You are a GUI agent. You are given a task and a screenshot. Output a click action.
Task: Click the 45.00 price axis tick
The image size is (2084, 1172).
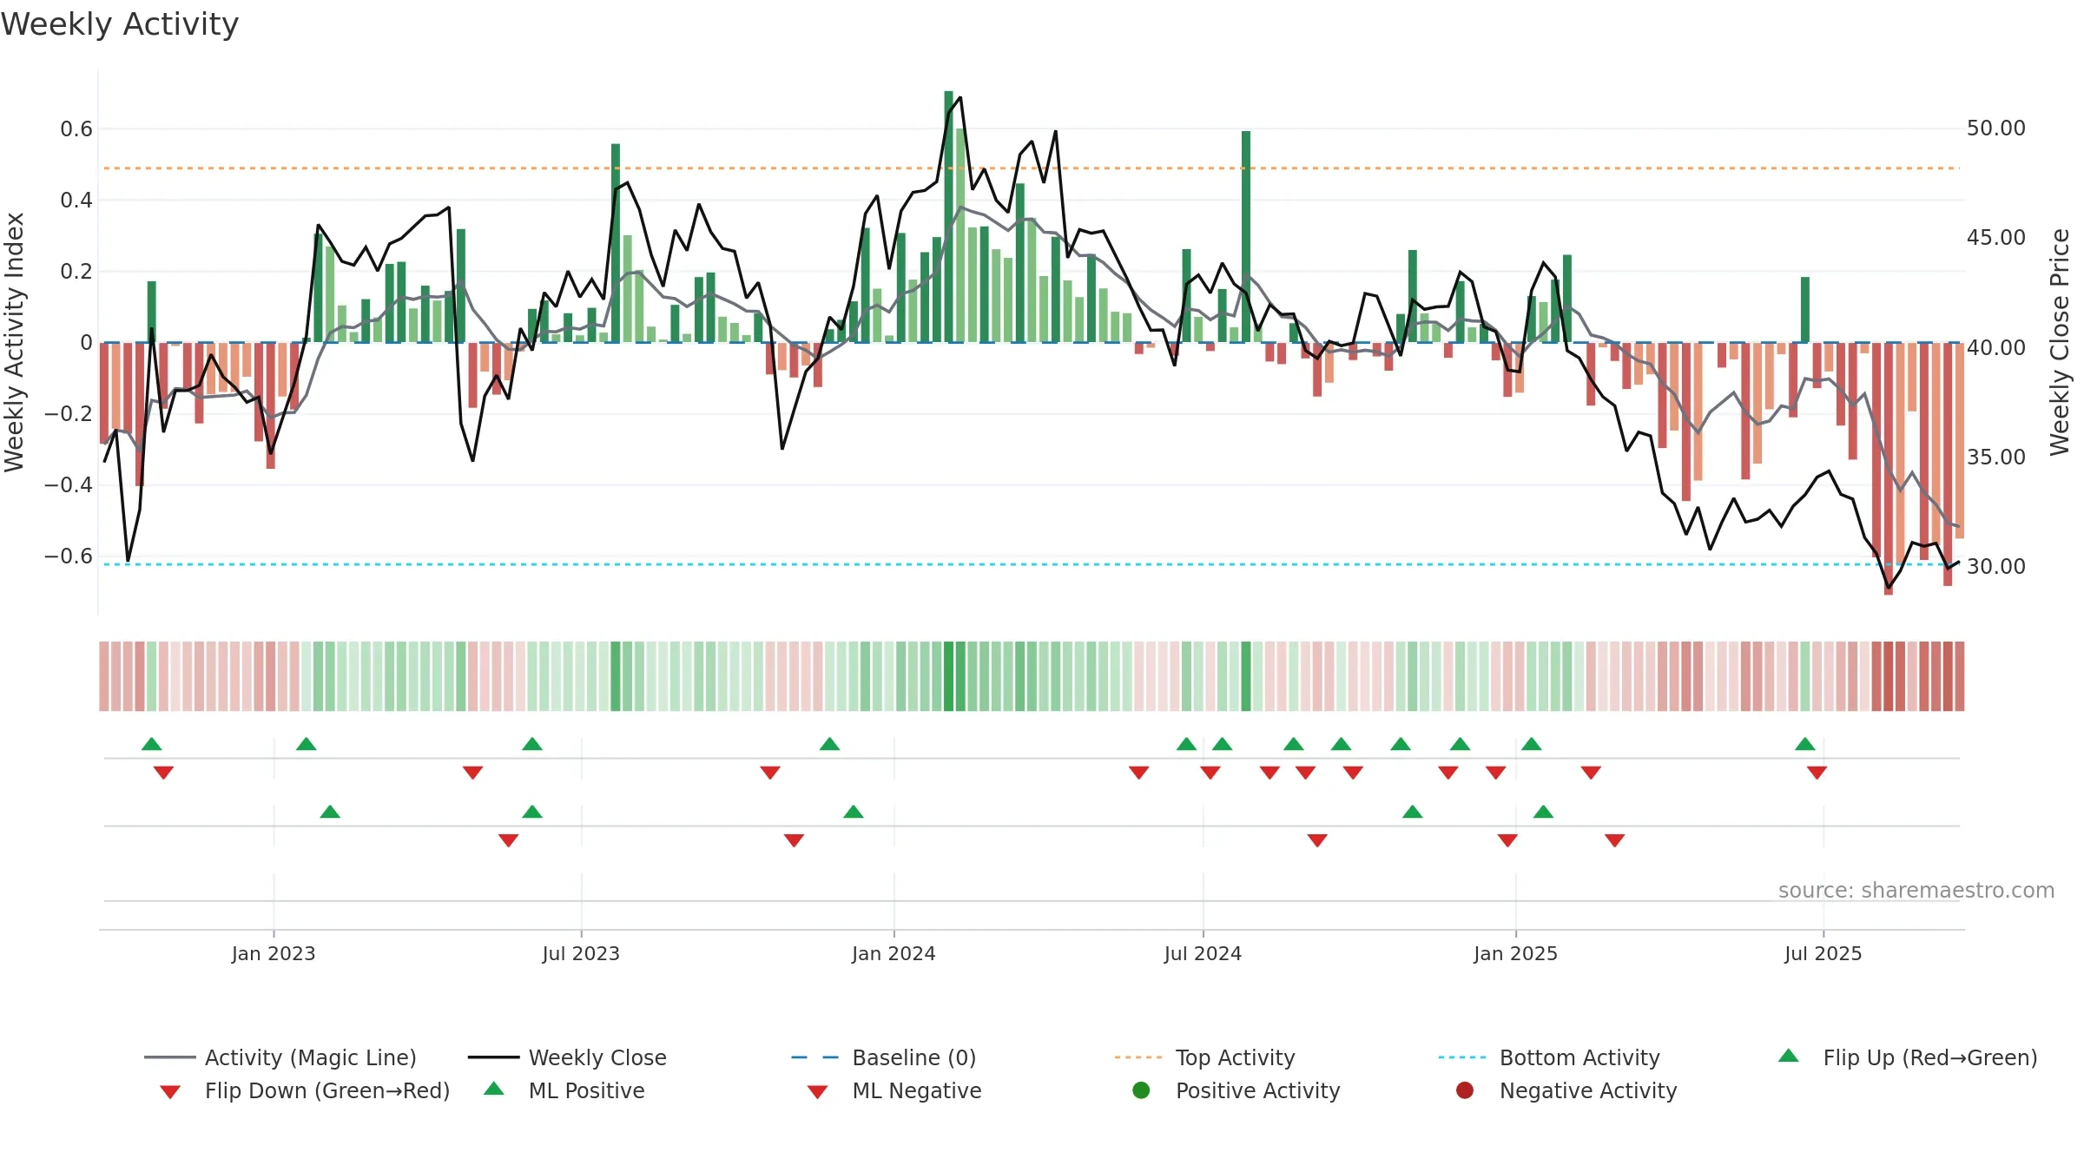pyautogui.click(x=1996, y=238)
